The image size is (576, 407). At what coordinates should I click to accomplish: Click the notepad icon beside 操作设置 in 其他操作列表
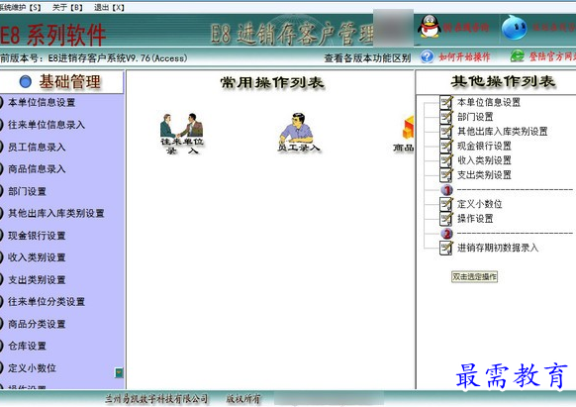(x=446, y=219)
